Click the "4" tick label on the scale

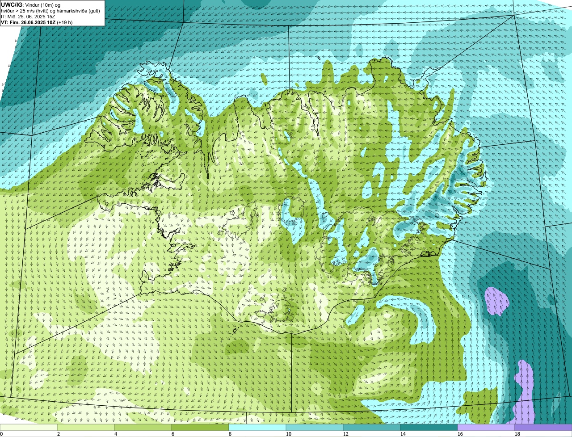(x=116, y=434)
